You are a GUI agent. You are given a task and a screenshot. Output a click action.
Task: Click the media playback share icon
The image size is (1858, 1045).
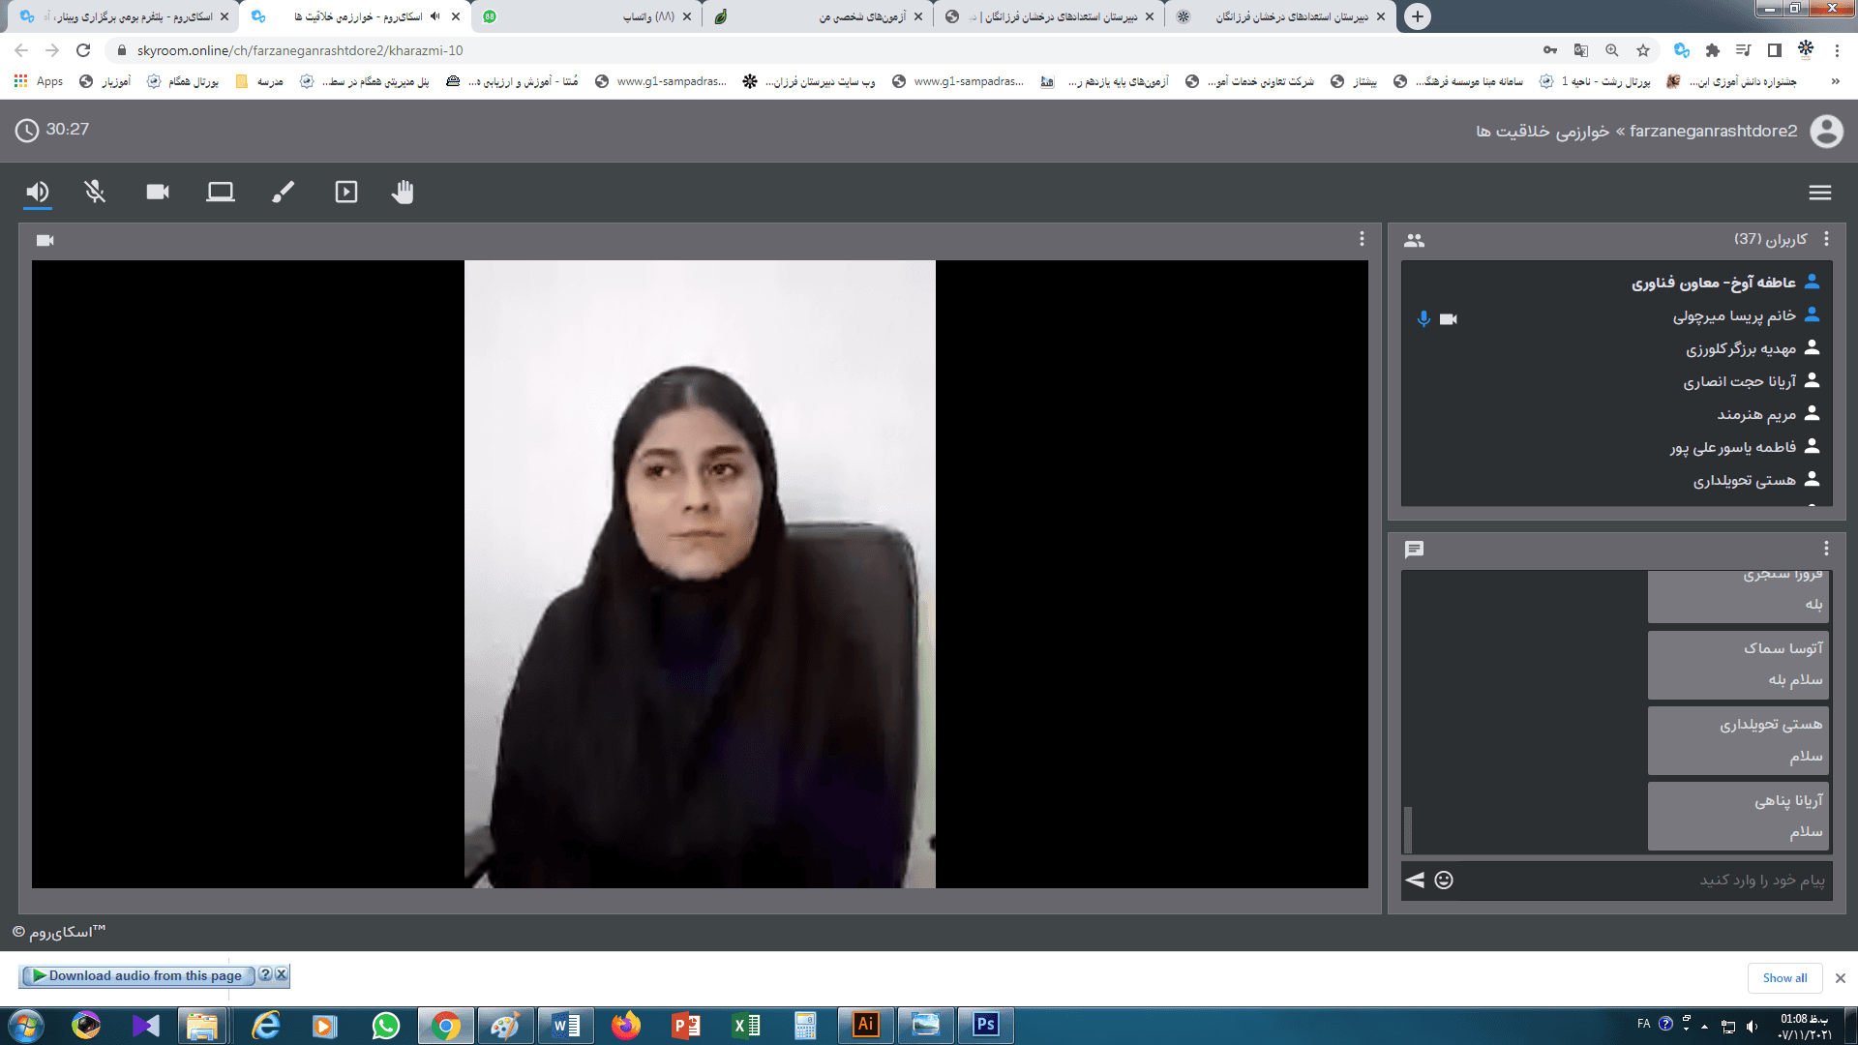pos(345,192)
